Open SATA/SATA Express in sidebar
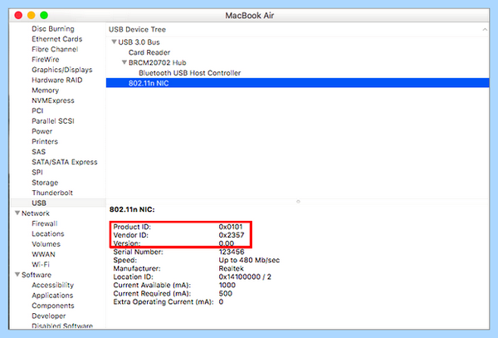This screenshot has height=338, width=498. tap(65, 162)
